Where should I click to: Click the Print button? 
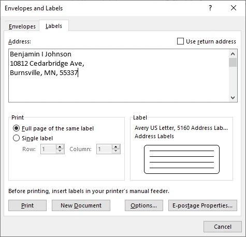pos(27,205)
